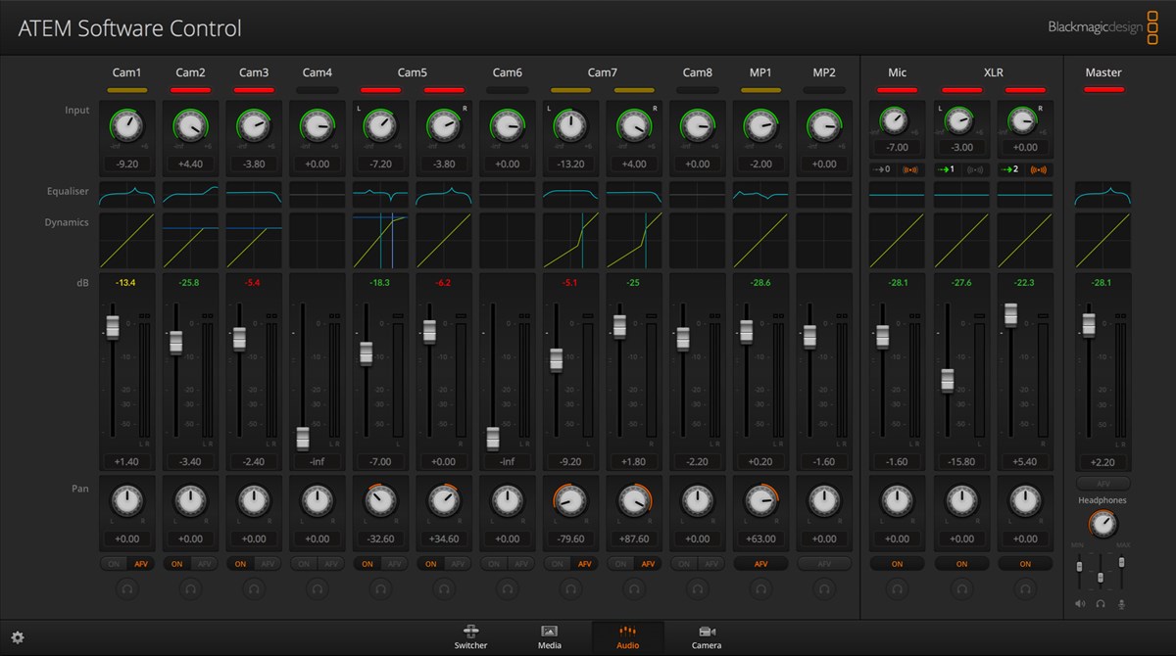Toggle the Cam2 ON button

point(177,564)
